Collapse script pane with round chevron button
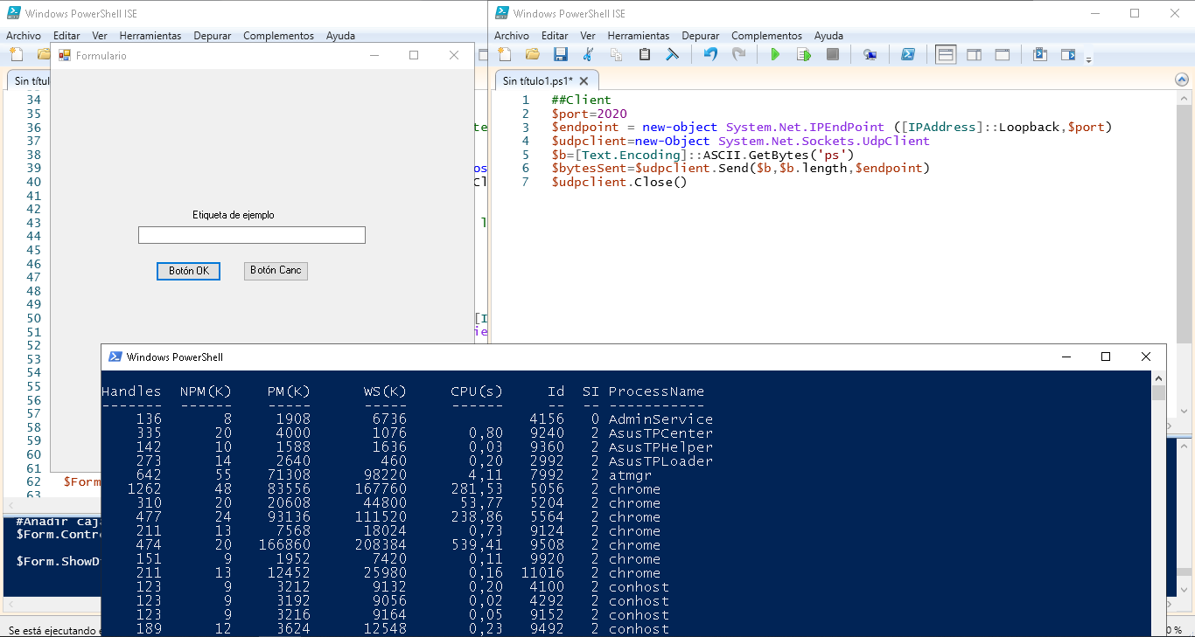This screenshot has width=1195, height=637. click(x=1183, y=80)
